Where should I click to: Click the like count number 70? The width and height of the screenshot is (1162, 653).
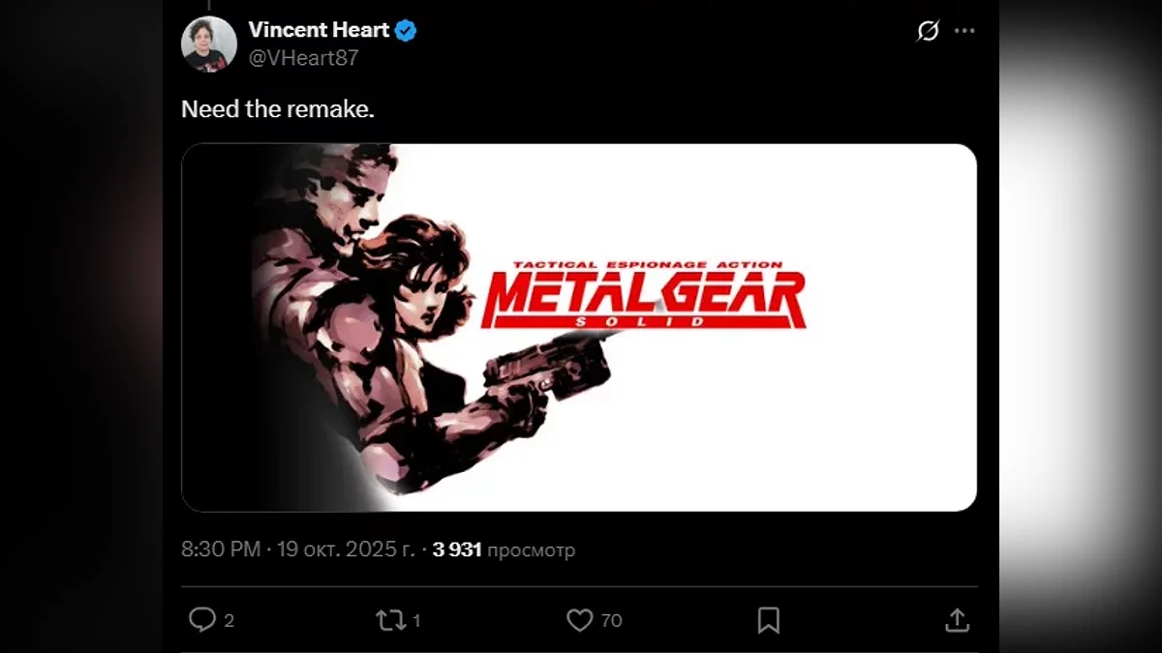tap(611, 621)
